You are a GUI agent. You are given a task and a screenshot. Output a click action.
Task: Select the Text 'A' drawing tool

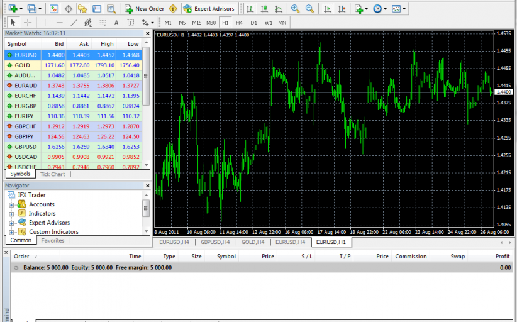(x=116, y=23)
